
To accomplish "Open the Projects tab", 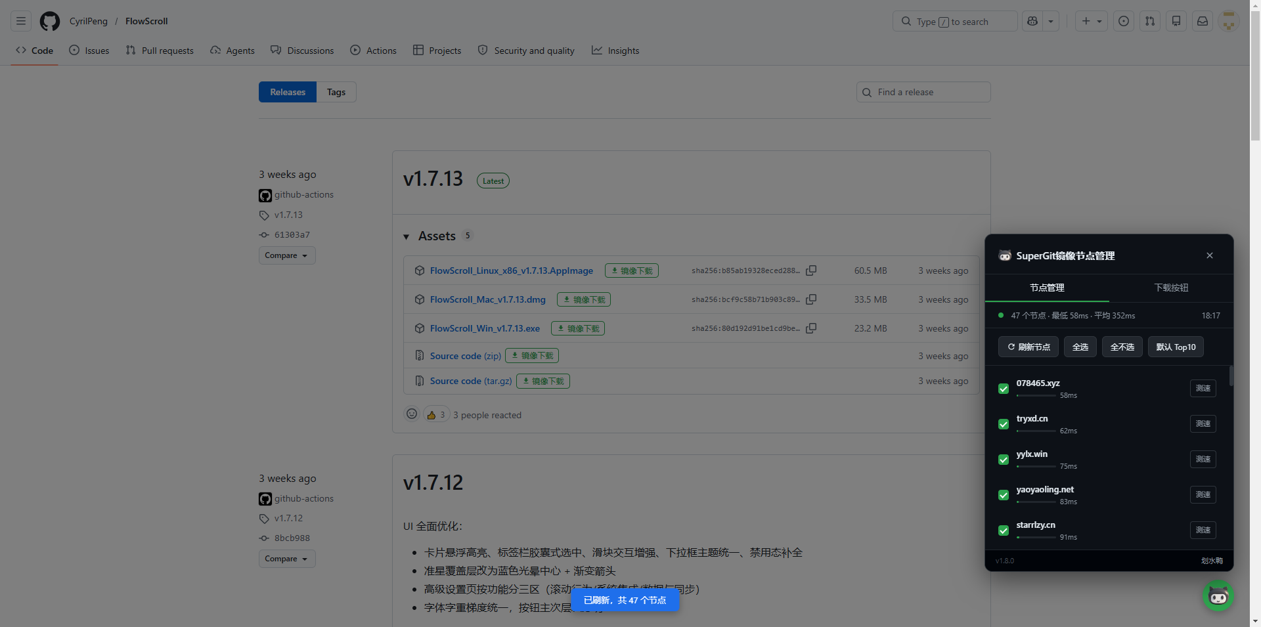I will click(437, 51).
